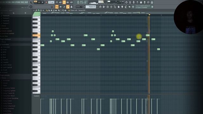Toggle the metronome icon
This screenshot has height=114, width=203.
[57, 2]
